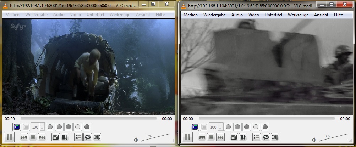Toggle teletext activation in the Syfy stream window
Viewport: 356px width, 147px height.
tap(17, 127)
